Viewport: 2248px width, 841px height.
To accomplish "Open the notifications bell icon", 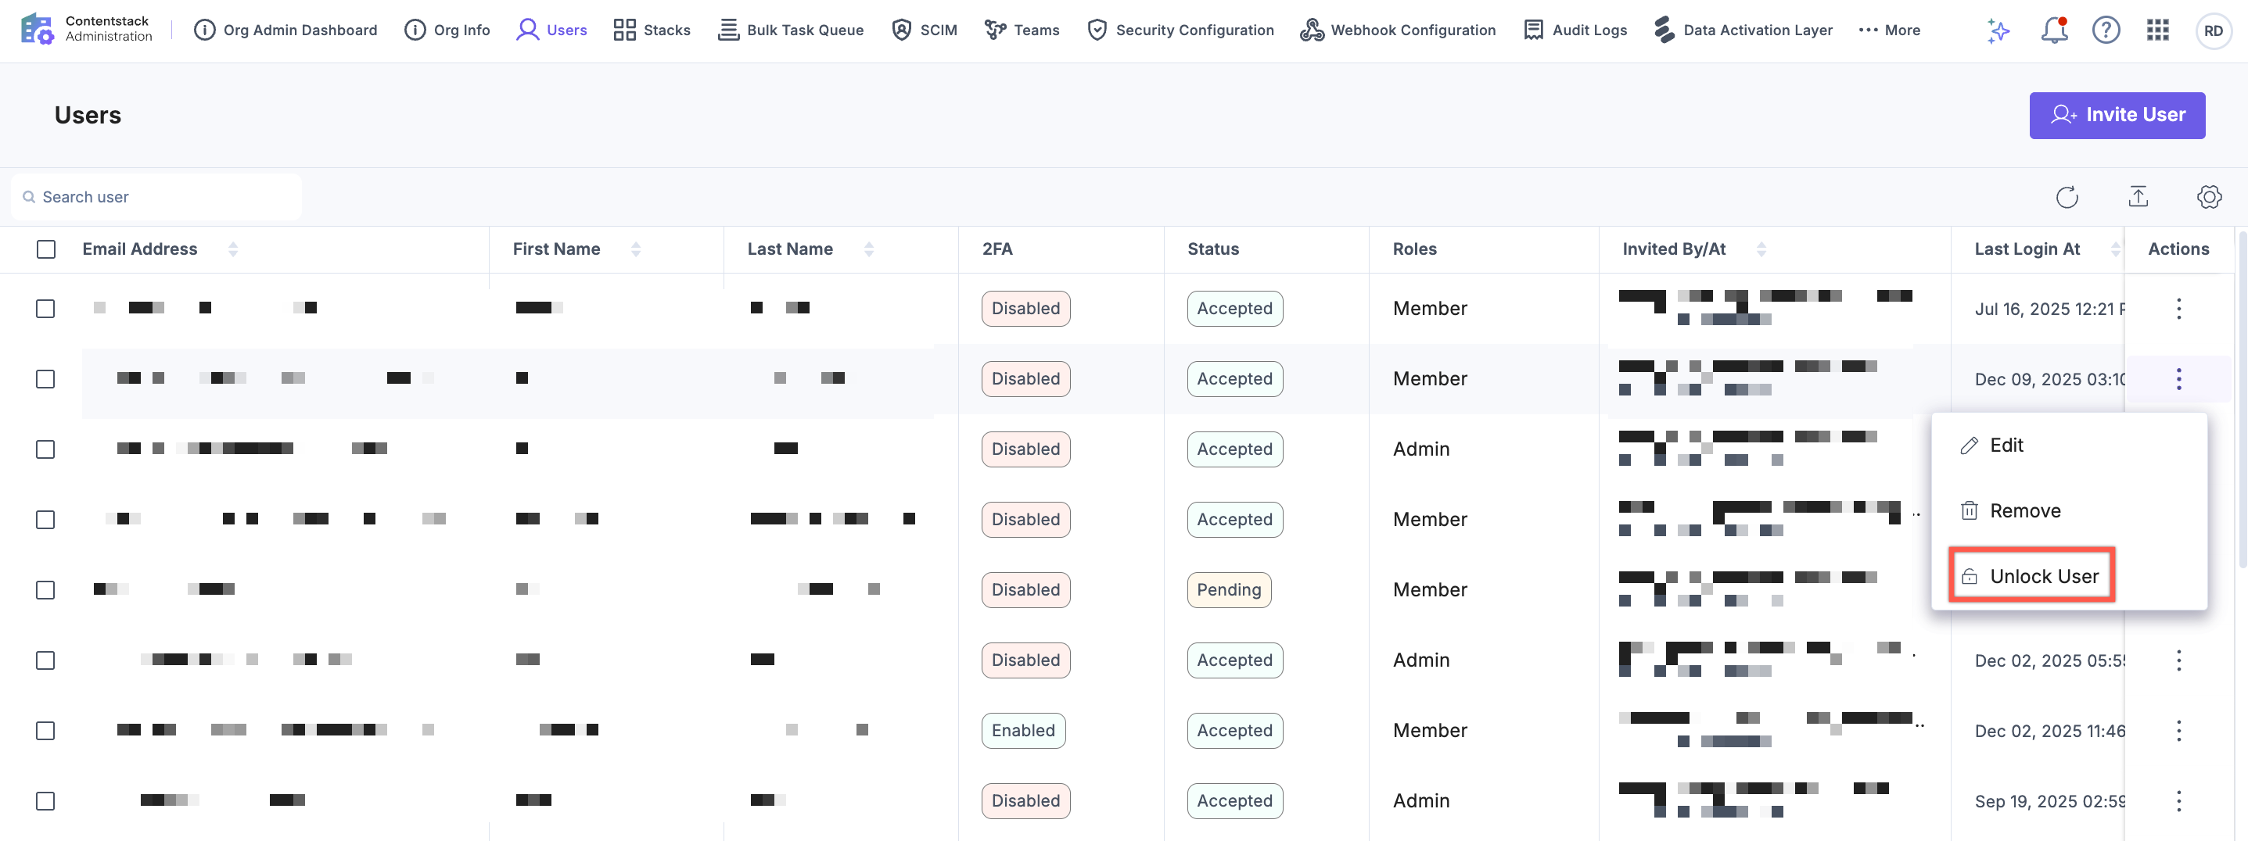I will tap(2053, 30).
